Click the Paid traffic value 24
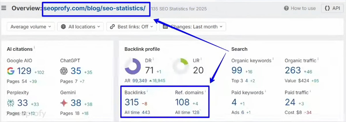Image resolution: width=346 pixels, height=122 pixels. [x=290, y=102]
